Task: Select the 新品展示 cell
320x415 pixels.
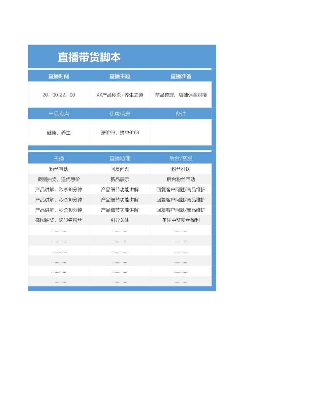Action: 120,179
